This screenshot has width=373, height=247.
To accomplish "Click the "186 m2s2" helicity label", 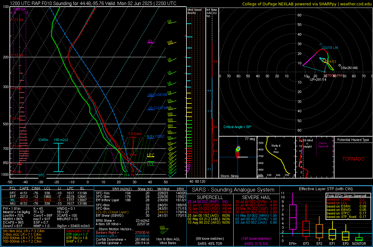I will pyautogui.click(x=61, y=140).
